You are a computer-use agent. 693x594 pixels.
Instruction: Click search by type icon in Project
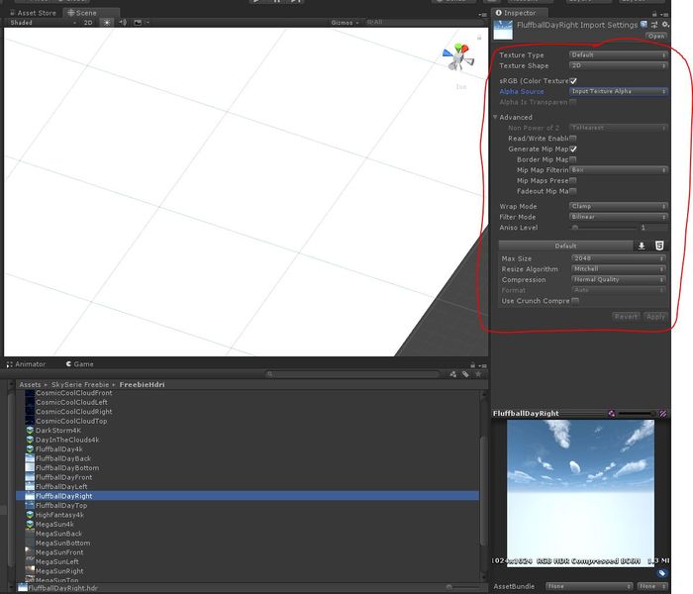pos(453,374)
